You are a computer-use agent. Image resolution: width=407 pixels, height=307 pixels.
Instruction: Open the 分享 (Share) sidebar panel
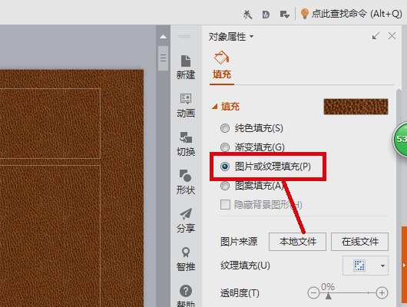[186, 220]
